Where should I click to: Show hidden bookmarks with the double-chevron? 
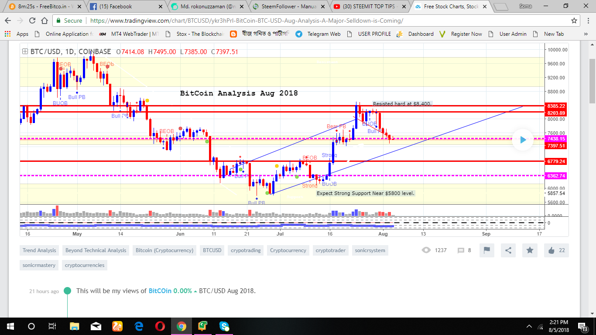coord(586,34)
